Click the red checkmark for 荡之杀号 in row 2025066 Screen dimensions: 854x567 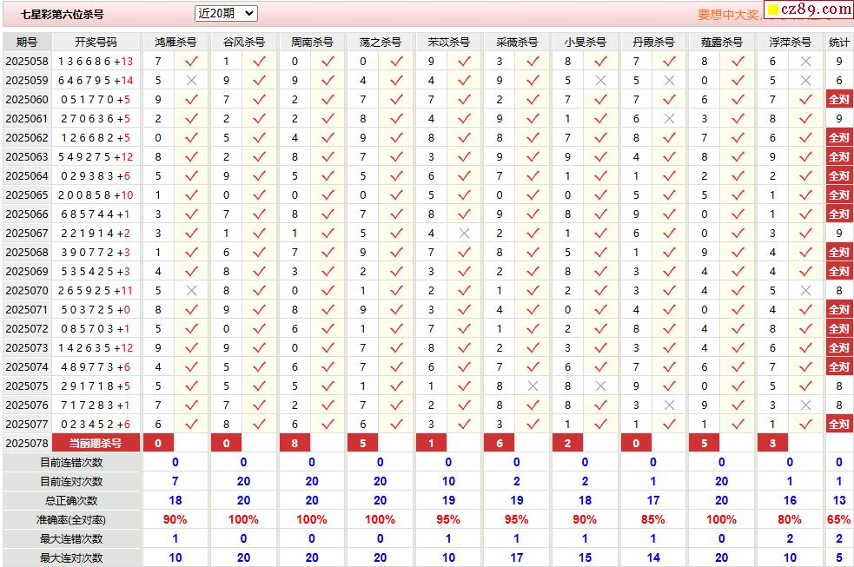tap(396, 214)
